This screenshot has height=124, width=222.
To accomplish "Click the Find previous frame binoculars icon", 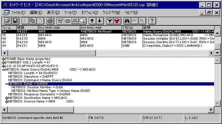I will pos(135,21).
